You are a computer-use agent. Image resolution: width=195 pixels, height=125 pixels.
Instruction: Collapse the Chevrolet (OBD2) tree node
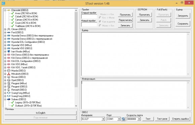pyautogui.click(x=5, y=10)
